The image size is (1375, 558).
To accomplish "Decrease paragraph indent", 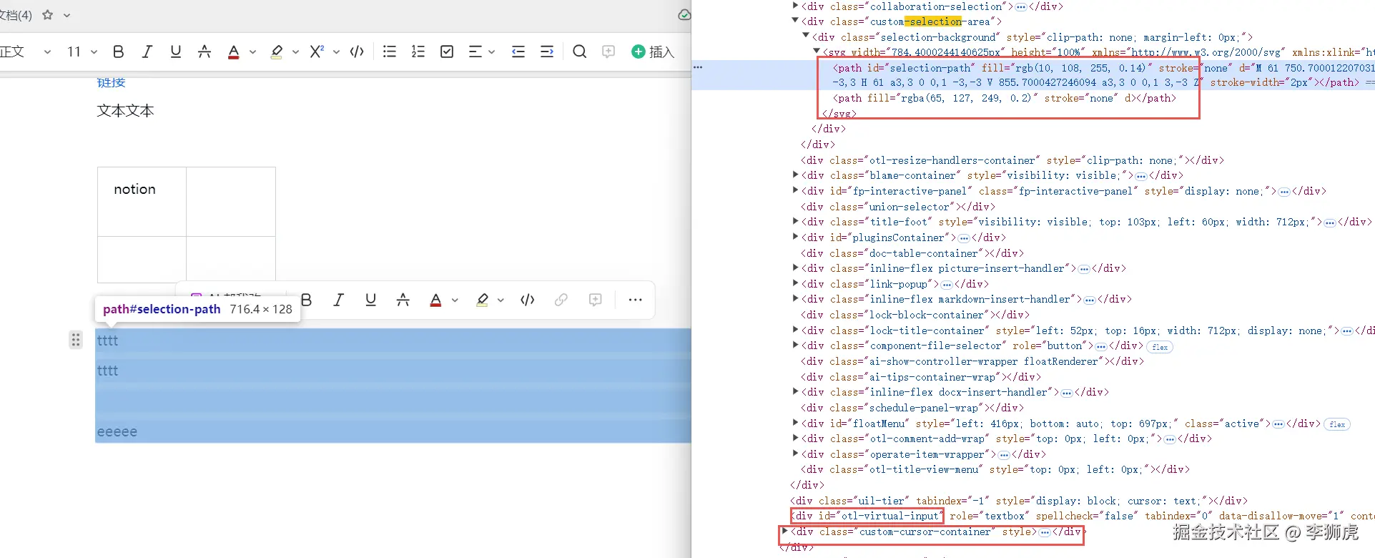I will [x=518, y=52].
